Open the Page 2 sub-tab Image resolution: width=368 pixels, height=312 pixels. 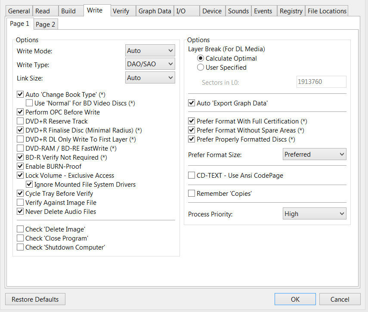tap(45, 25)
